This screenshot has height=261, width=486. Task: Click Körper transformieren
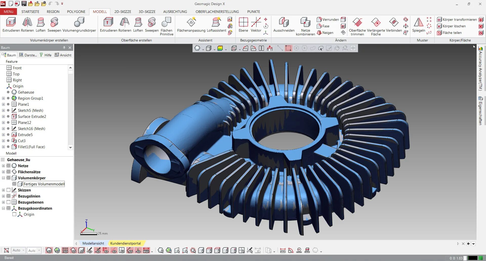pos(457,19)
